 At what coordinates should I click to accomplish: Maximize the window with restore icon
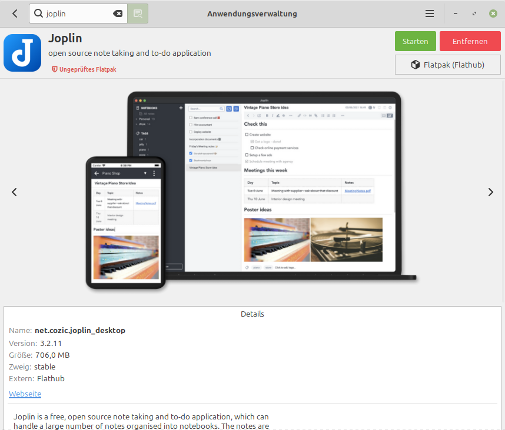474,14
